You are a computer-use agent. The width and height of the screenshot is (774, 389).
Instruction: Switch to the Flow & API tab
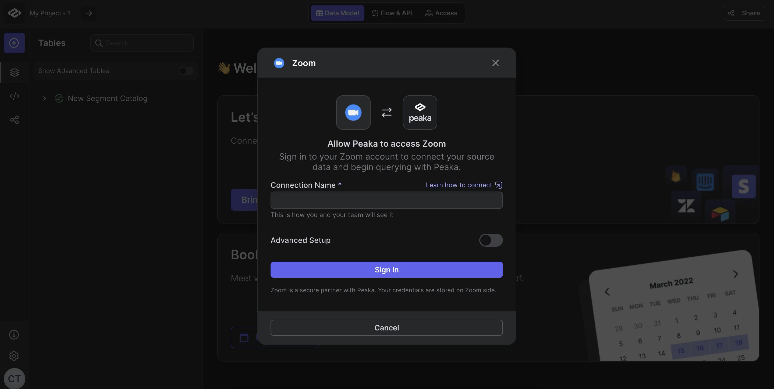coord(392,13)
